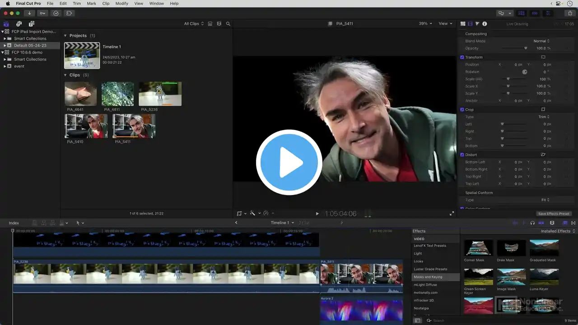Open the Modify menu
The width and height of the screenshot is (578, 325).
tap(121, 3)
